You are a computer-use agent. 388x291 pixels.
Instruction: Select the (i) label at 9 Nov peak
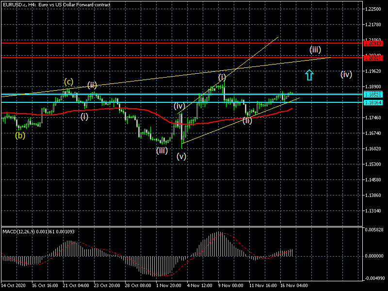222,77
